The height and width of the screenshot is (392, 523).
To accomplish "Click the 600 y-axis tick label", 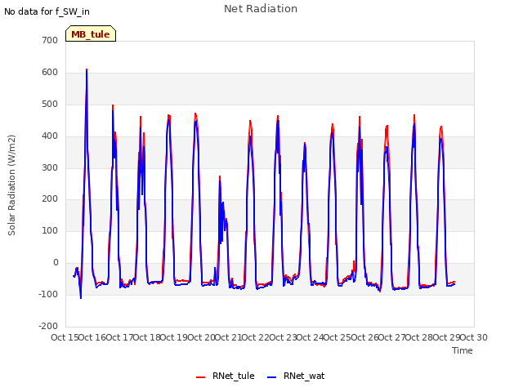I will pos(50,73).
